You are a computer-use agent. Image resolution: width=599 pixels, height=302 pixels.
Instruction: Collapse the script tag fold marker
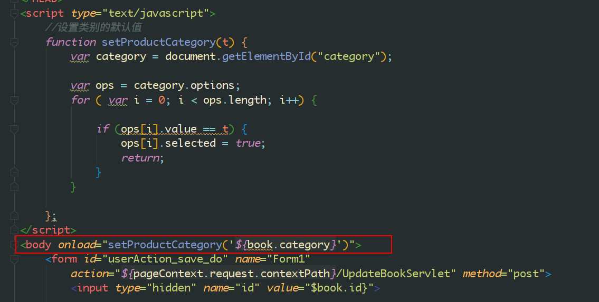click(x=14, y=14)
